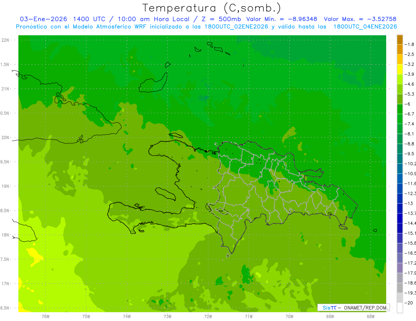Screen dimensions: 416x321
Task: Click the "-14.4" colorbar label
Action: 410,223
